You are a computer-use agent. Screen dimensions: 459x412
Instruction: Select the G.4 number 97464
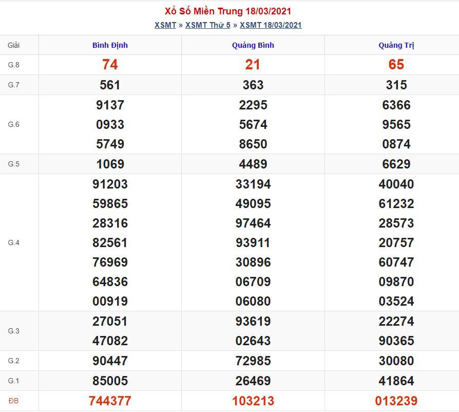253,223
